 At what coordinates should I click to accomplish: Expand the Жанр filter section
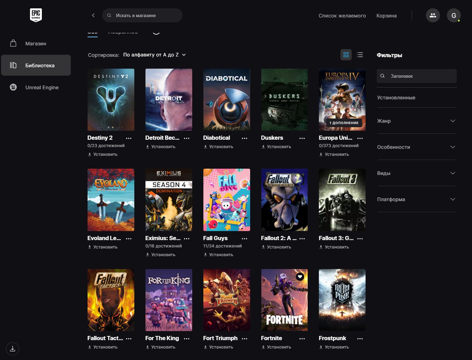[416, 121]
